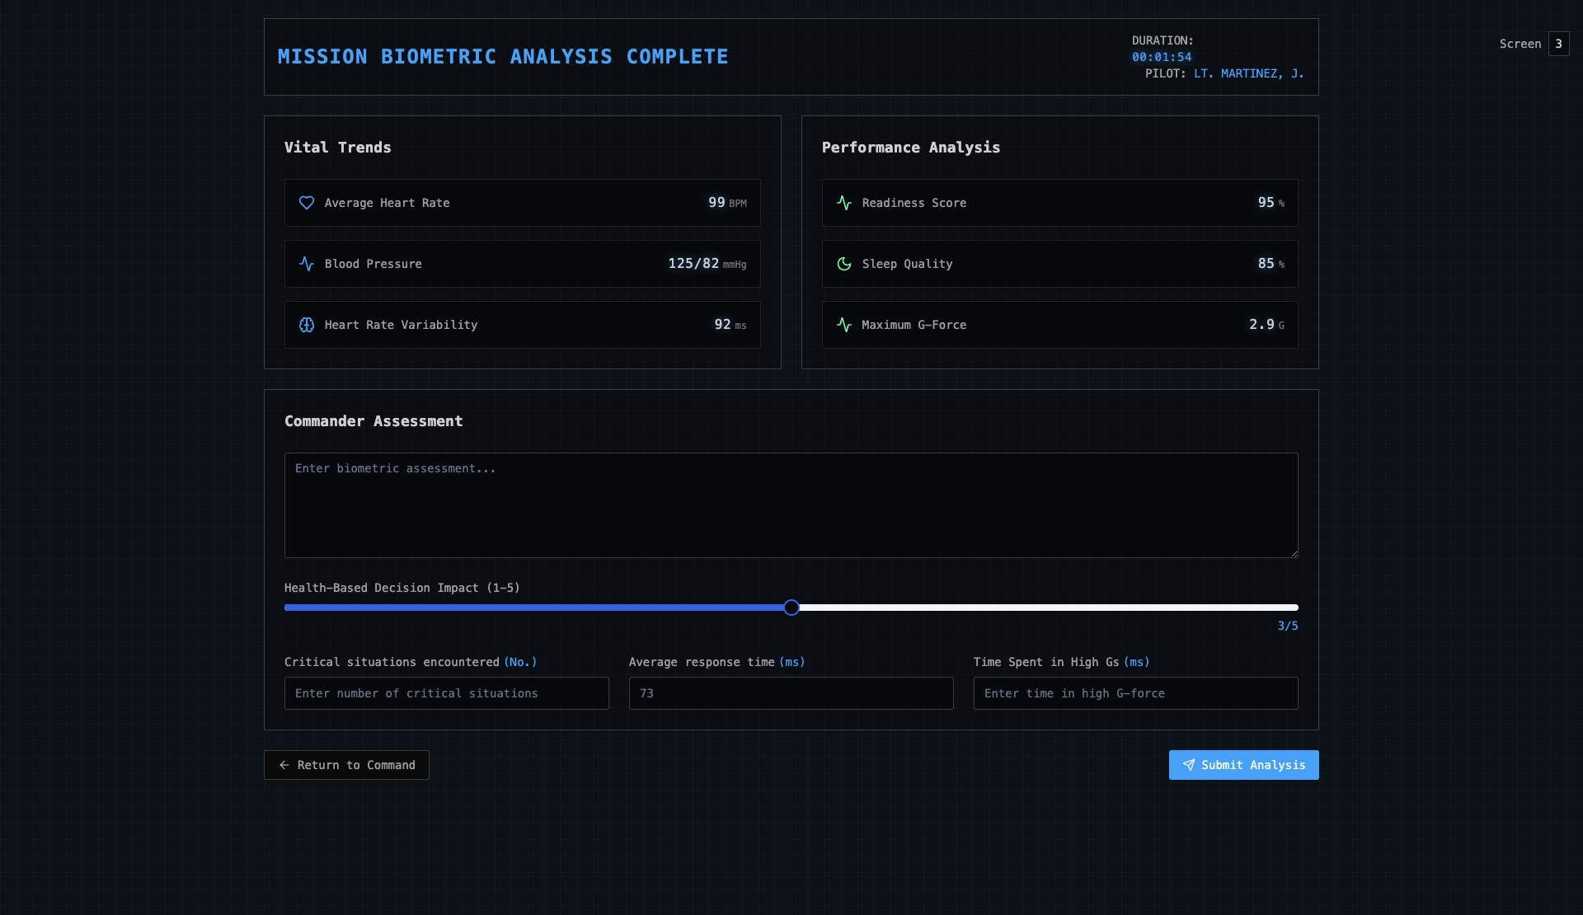
Task: Select the Readiness Score 95 value
Action: click(x=1266, y=203)
